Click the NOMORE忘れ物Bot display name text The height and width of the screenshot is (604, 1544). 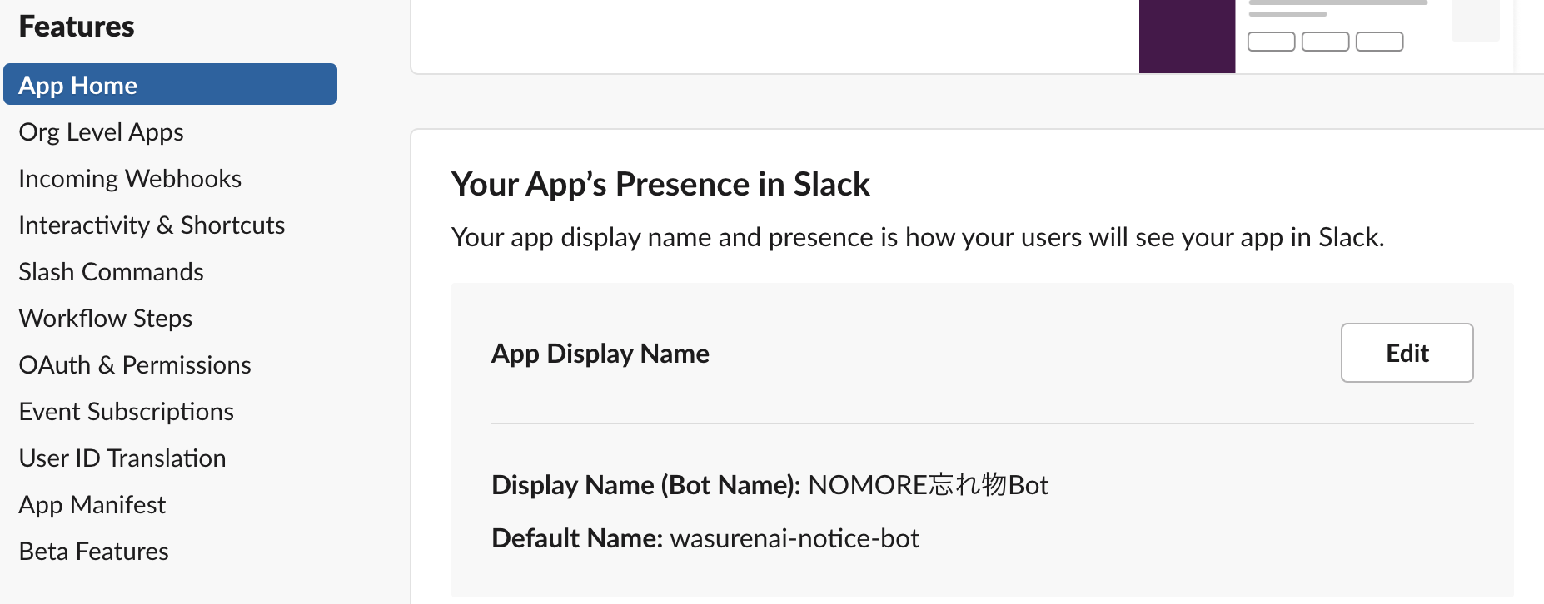tap(928, 485)
